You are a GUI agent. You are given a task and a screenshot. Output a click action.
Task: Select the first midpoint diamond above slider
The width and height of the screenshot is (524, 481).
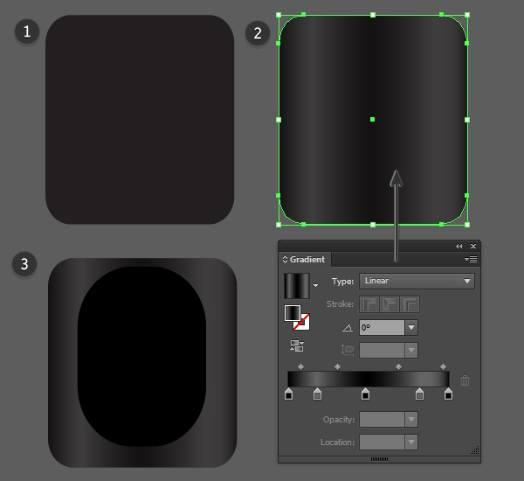[300, 366]
